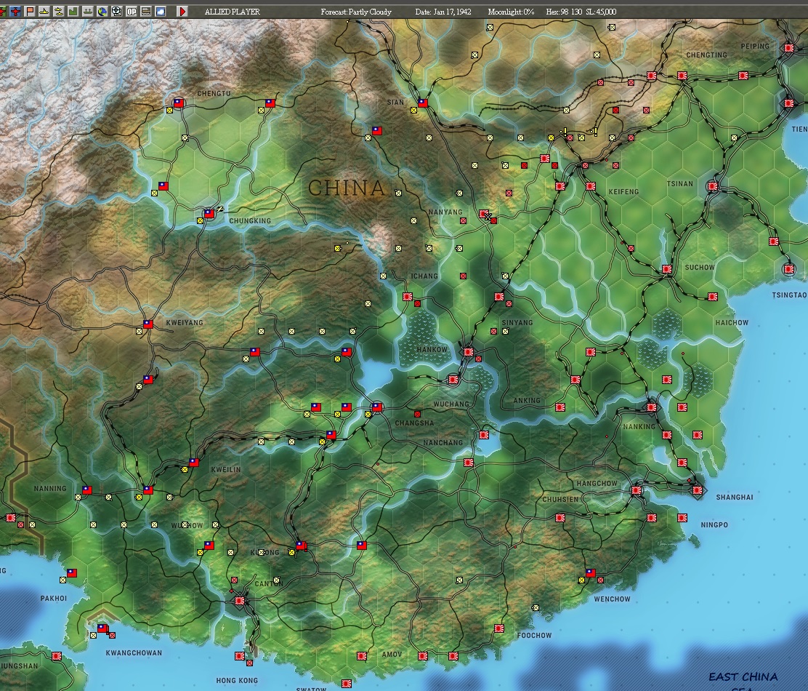This screenshot has height=691, width=808.
Task: Select the Japanese base at Hankow
Action: pos(468,352)
